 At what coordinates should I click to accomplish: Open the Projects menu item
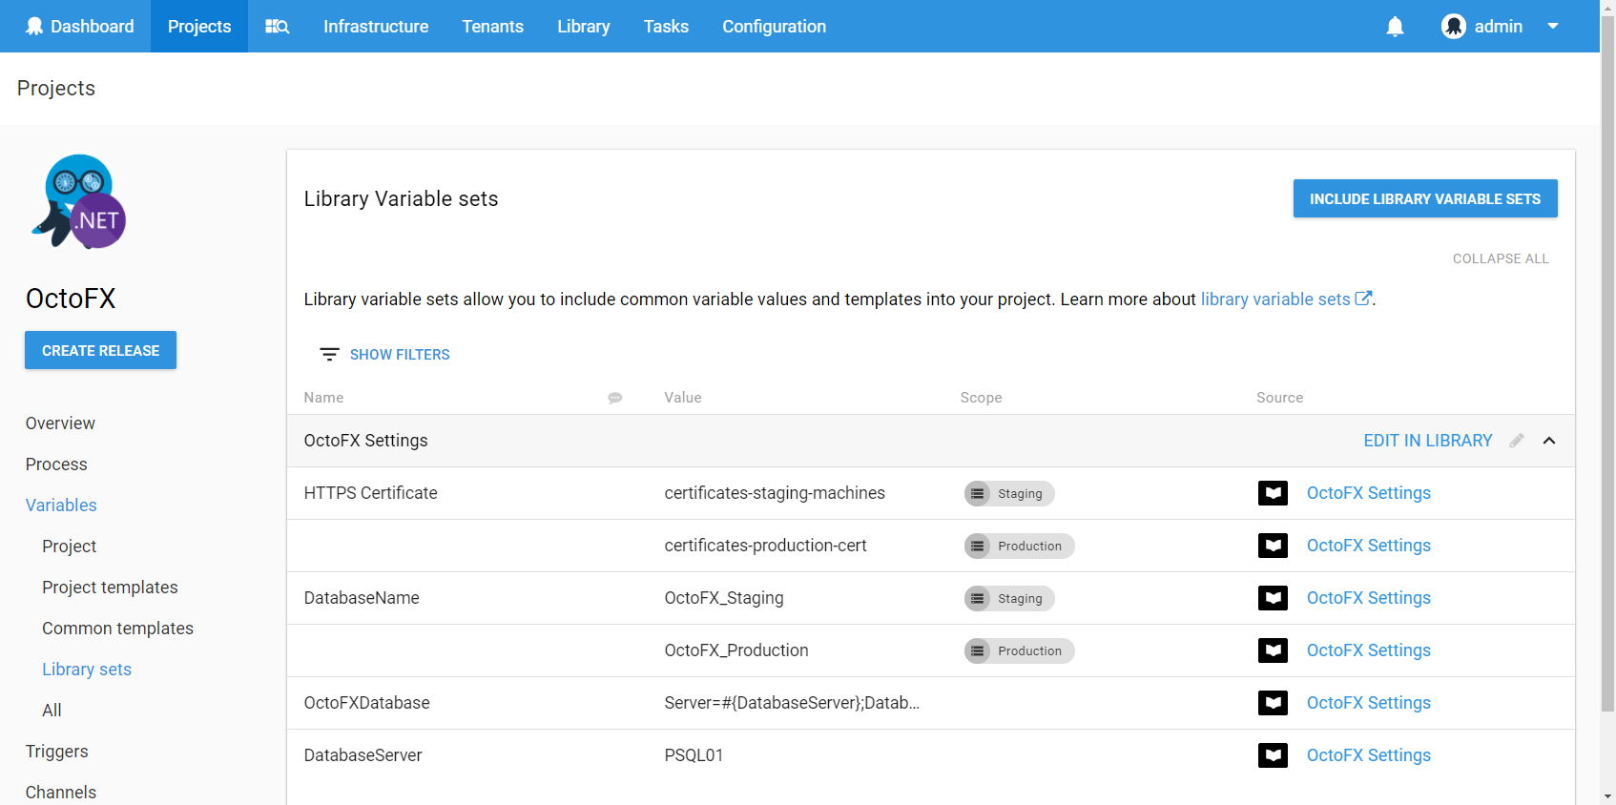[x=199, y=27]
